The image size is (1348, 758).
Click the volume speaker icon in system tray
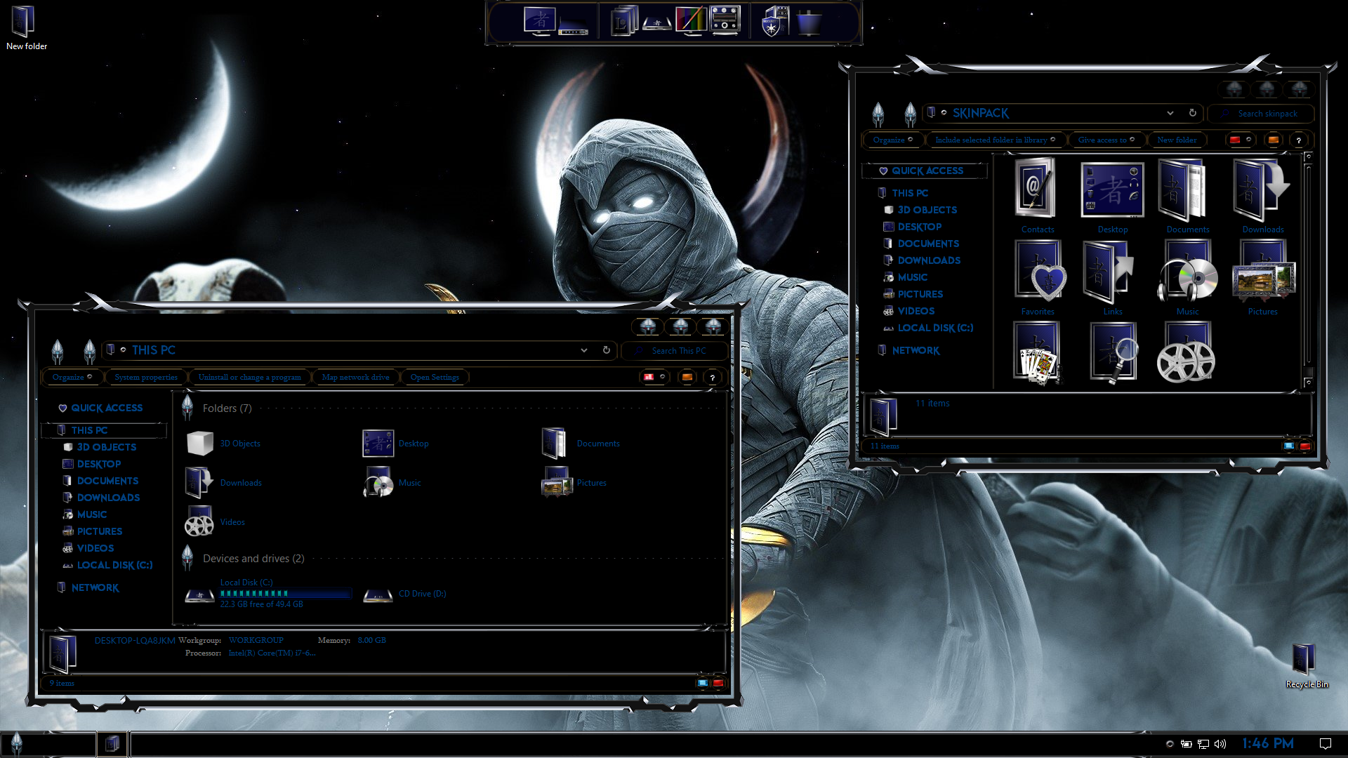[x=1220, y=744]
